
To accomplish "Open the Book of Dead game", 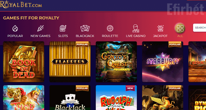I will click(x=24, y=62).
